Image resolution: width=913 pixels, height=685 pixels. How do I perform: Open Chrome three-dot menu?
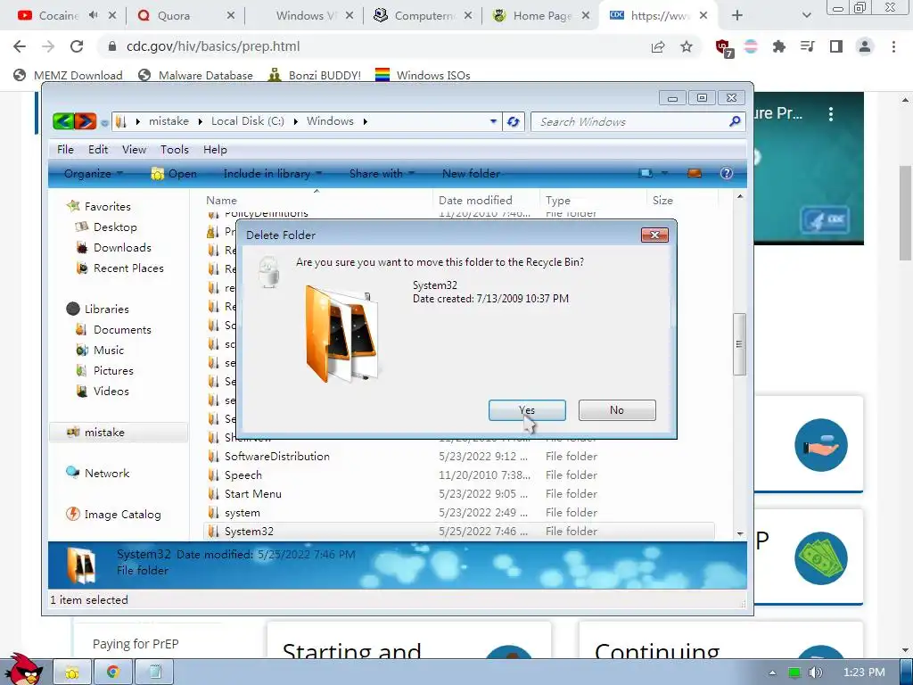pos(893,46)
